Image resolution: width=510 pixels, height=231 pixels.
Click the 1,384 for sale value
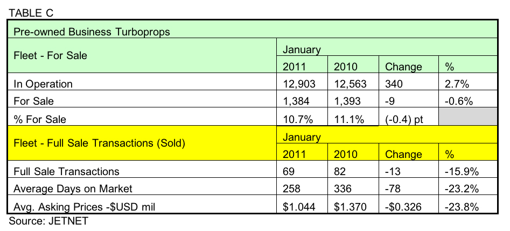[296, 100]
